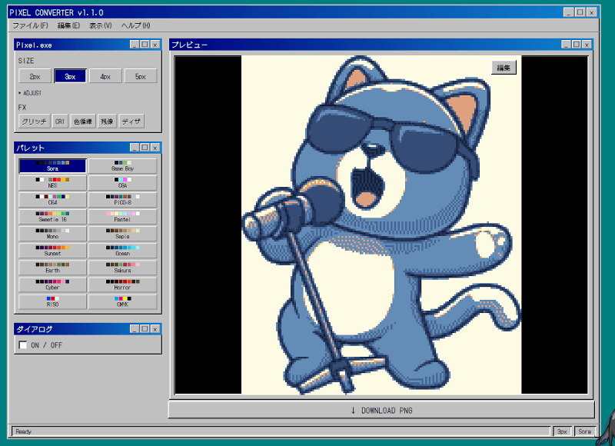Enable the CRT effect
Image resolution: width=615 pixels, height=446 pixels.
click(60, 121)
